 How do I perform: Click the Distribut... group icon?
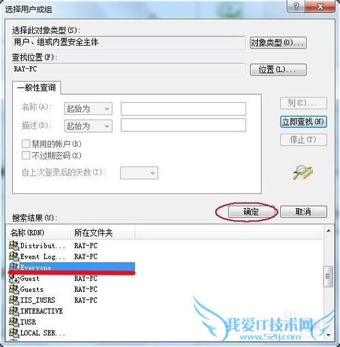pos(14,246)
